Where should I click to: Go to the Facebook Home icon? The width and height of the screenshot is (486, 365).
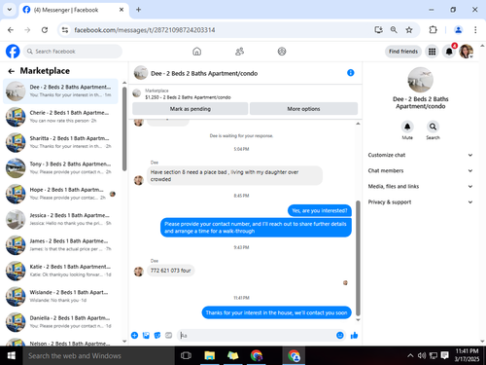pyautogui.click(x=196, y=52)
